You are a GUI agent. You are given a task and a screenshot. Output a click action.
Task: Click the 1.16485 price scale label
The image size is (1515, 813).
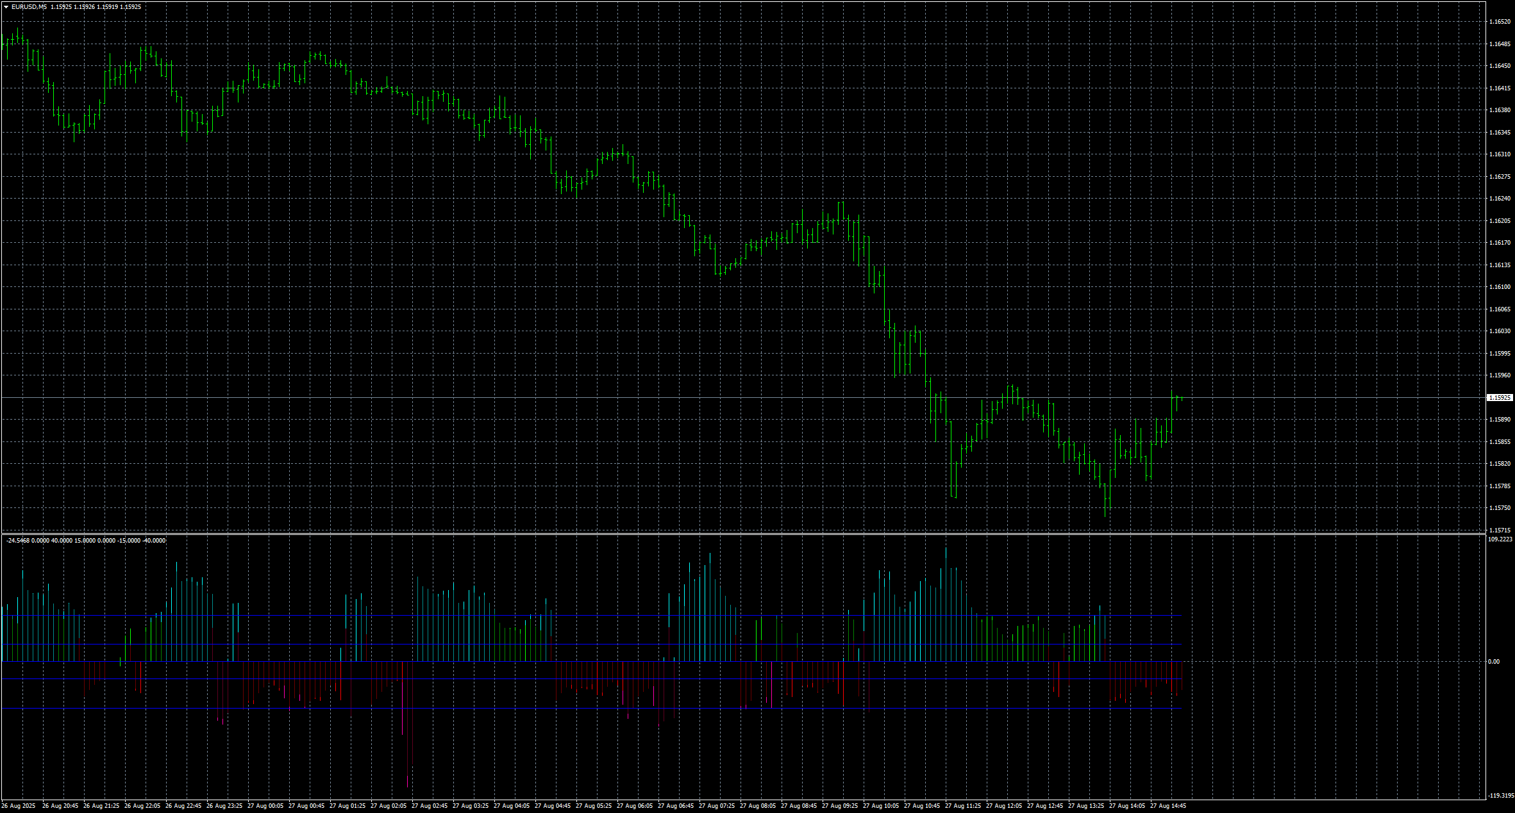pyautogui.click(x=1499, y=44)
